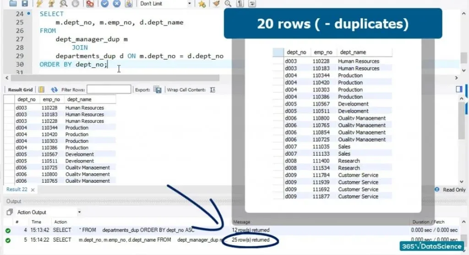Toggle Wrap Cell Content icon
The width and height of the screenshot is (469, 255).
coord(212,90)
